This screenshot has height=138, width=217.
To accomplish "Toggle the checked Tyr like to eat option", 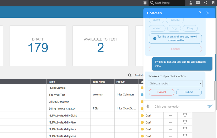I will tap(175, 39).
